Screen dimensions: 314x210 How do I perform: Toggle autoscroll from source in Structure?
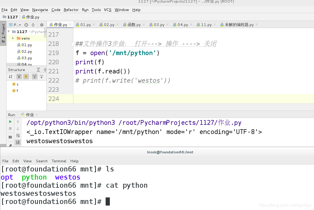[42, 77]
